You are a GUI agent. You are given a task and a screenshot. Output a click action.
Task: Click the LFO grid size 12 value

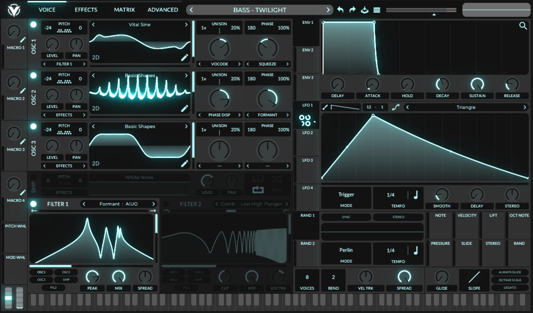pyautogui.click(x=369, y=108)
